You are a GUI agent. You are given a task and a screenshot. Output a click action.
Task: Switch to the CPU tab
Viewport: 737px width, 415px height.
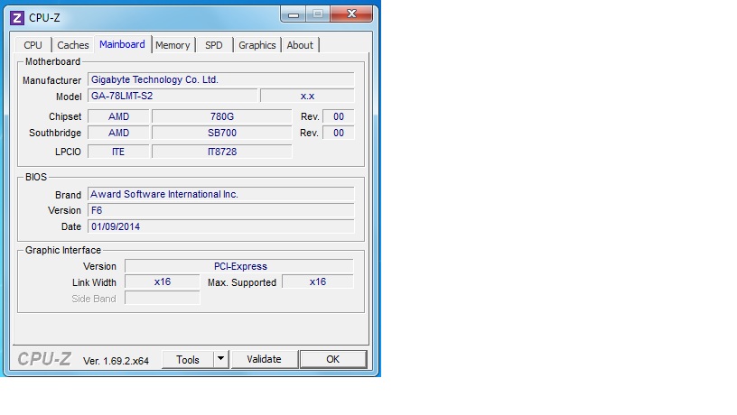[33, 45]
